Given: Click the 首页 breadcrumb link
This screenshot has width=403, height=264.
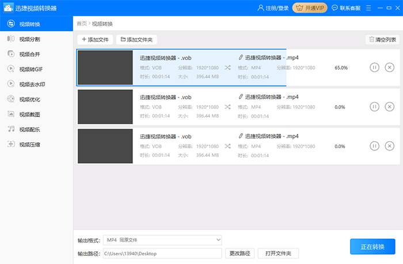Looking at the screenshot, I should pos(82,24).
